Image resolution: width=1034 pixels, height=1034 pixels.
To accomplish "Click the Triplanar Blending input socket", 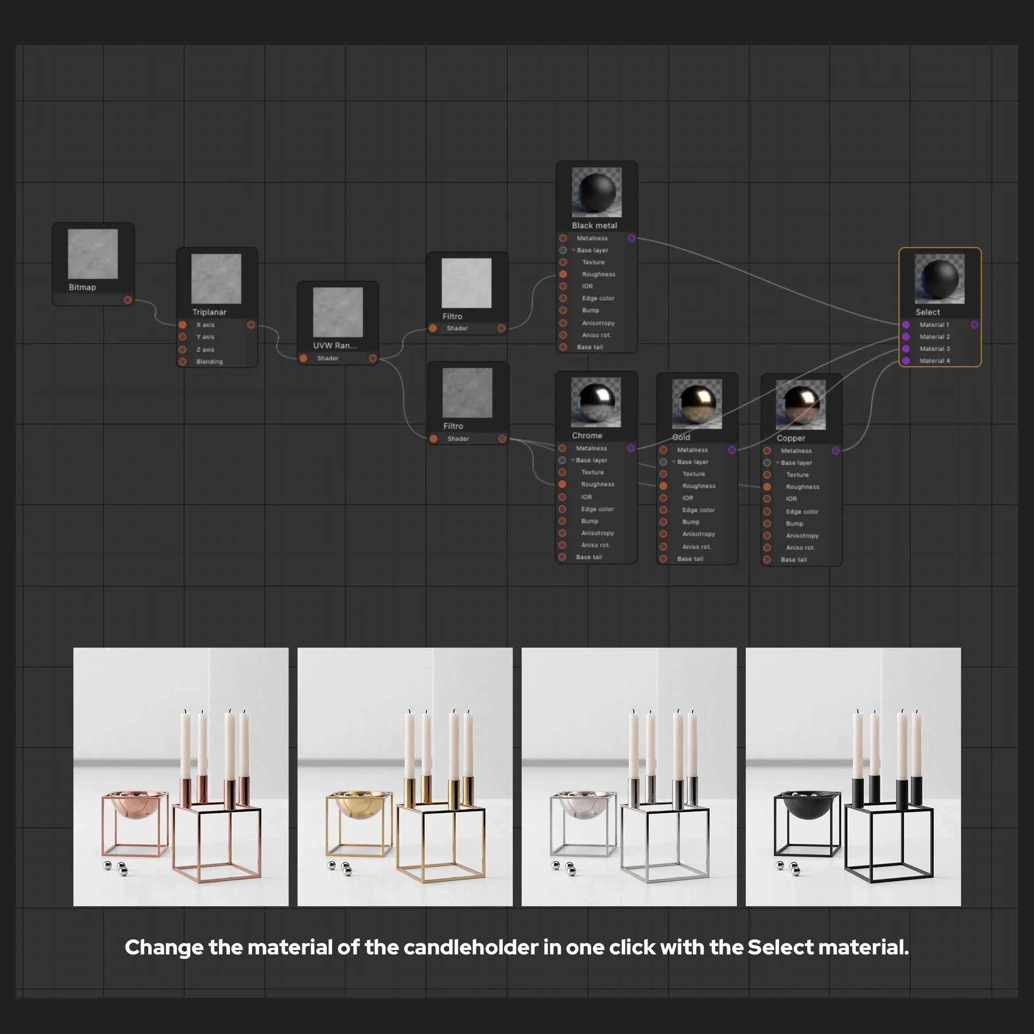I will (x=183, y=361).
